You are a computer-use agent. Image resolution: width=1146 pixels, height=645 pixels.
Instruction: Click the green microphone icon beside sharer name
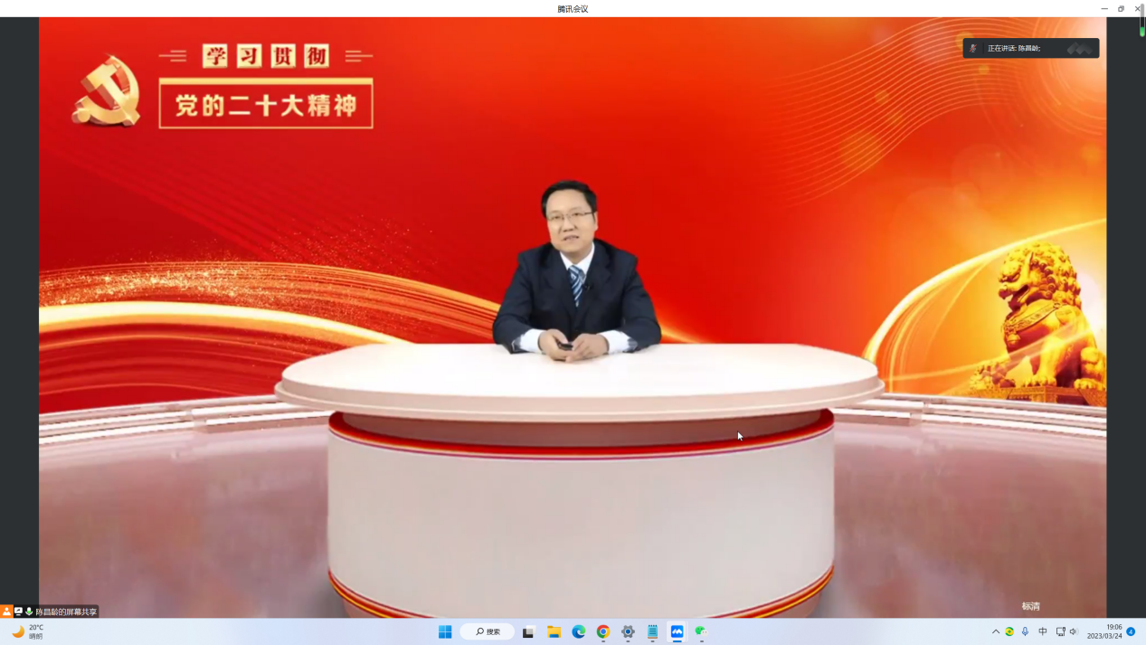[x=29, y=612]
